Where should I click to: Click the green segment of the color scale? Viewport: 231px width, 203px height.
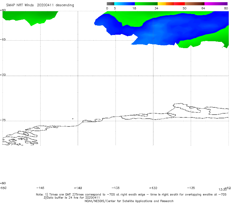click(x=146, y=4)
